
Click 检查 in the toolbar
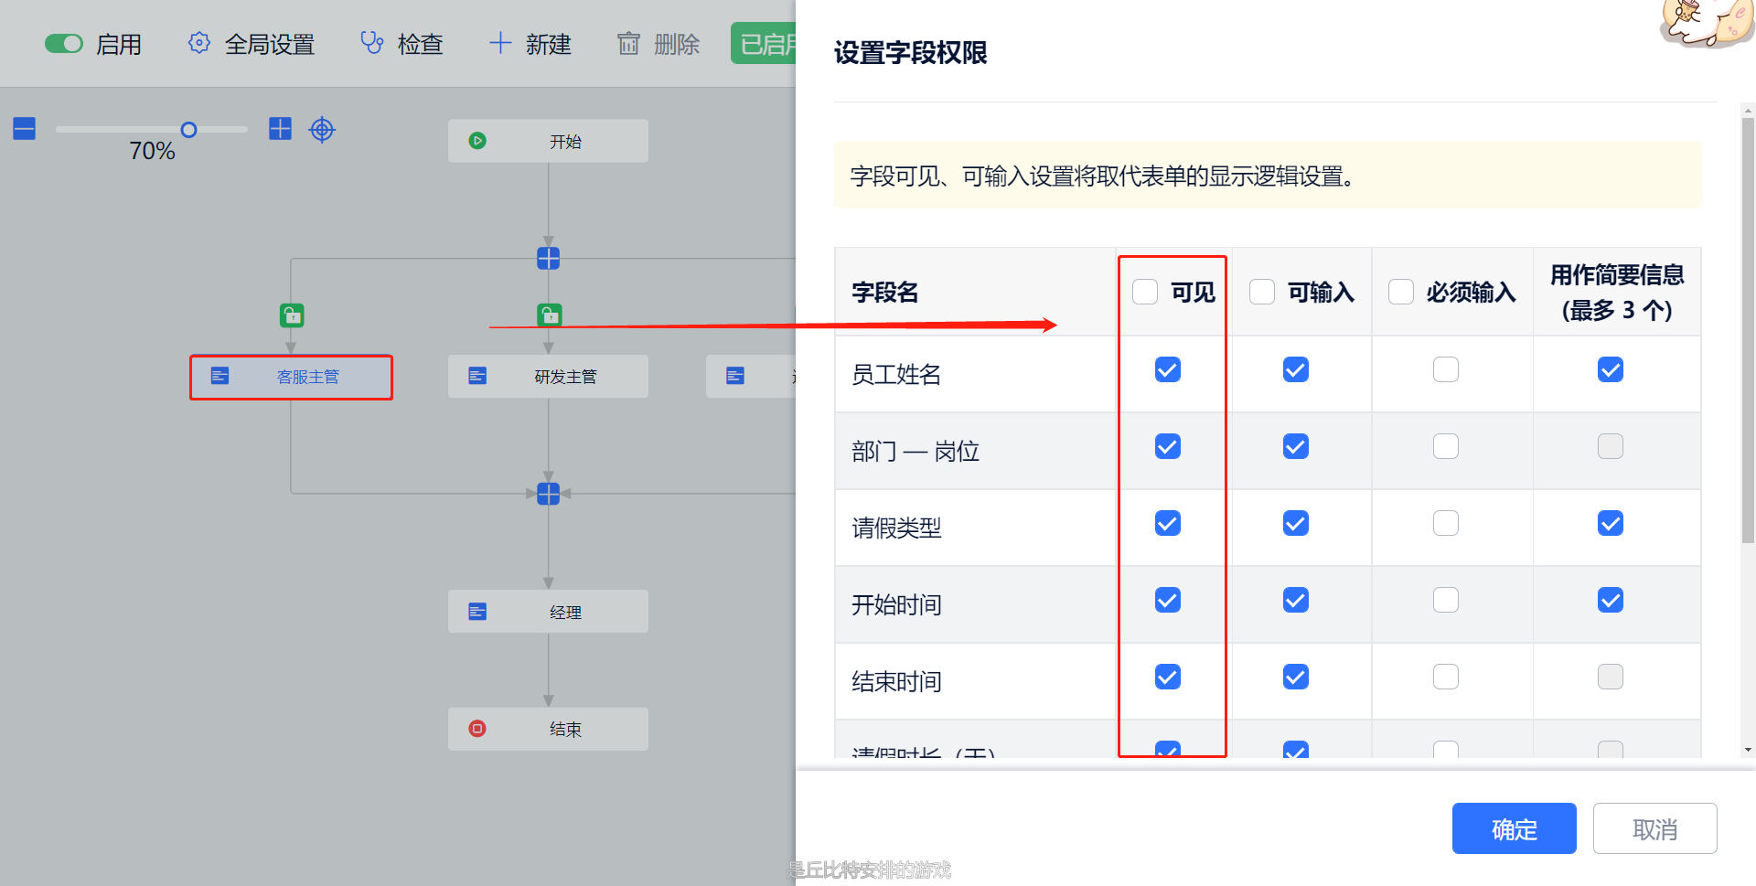tap(402, 44)
